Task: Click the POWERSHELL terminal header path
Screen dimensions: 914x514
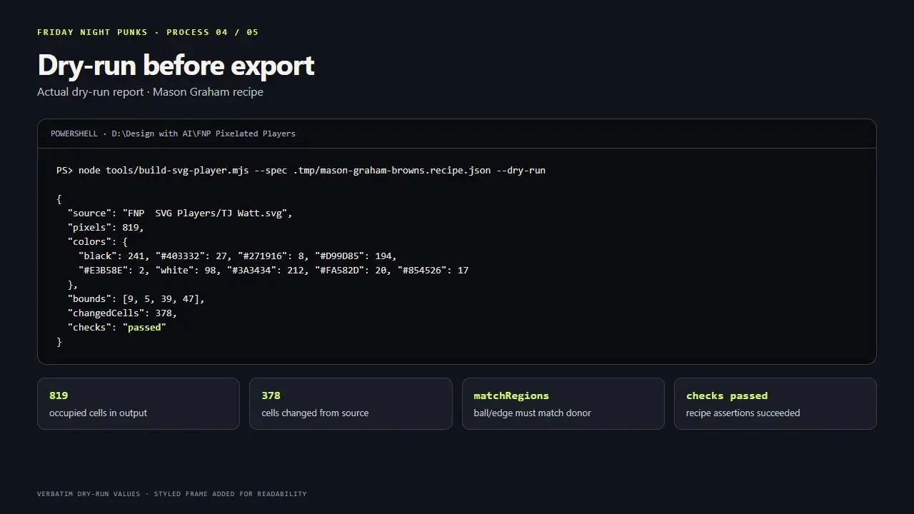Action: 173,133
